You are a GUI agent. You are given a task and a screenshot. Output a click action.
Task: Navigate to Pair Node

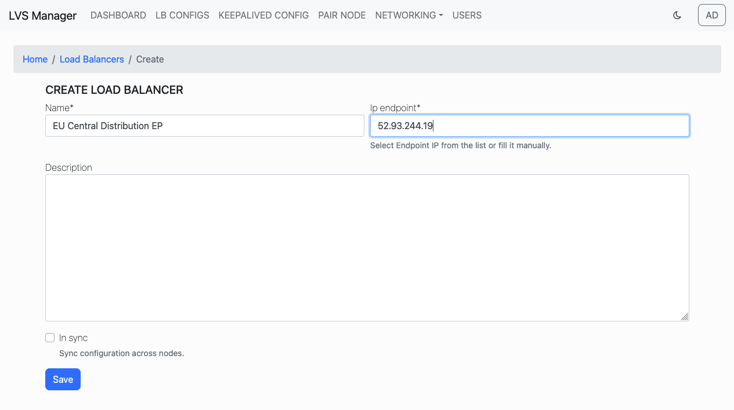pos(342,16)
